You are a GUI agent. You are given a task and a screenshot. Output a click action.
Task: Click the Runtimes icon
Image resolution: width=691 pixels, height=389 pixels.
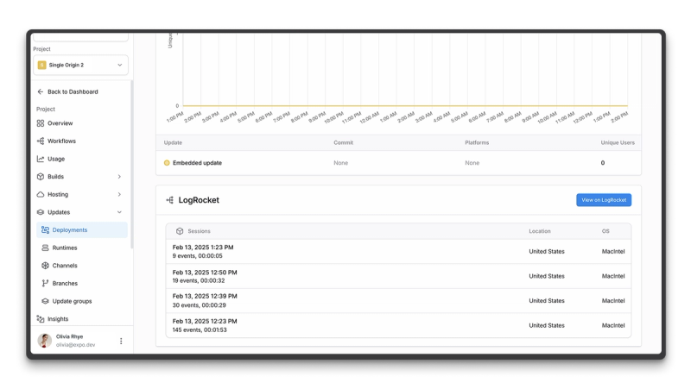pos(45,248)
